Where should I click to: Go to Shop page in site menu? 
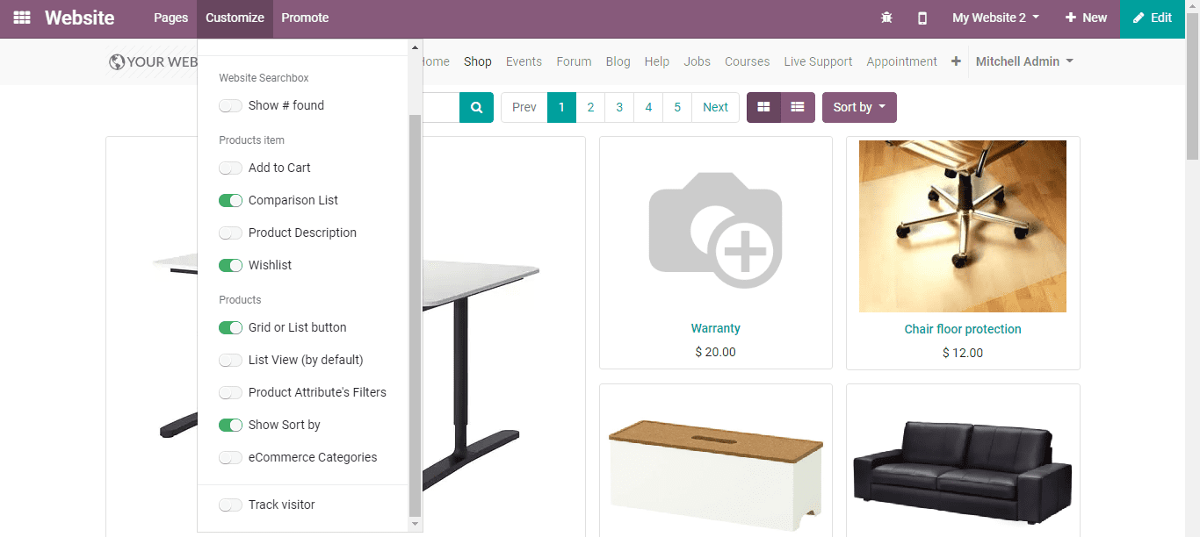pos(478,61)
